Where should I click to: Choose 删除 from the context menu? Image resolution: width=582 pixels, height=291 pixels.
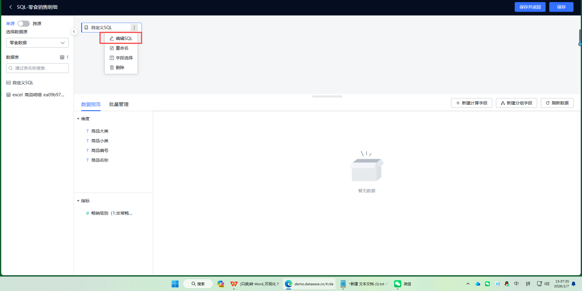click(x=121, y=68)
